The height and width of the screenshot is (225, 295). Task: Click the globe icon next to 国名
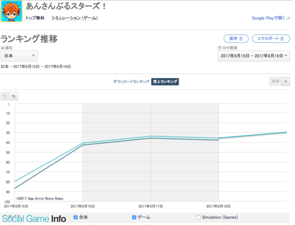pos(2,48)
